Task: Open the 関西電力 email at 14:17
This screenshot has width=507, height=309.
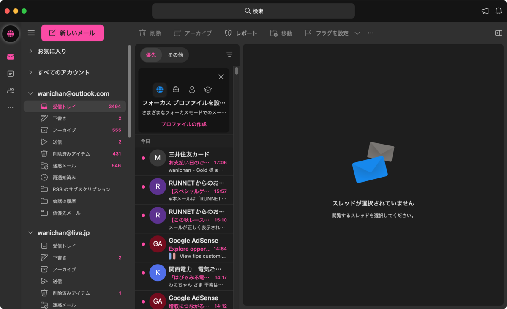Action: click(x=184, y=276)
